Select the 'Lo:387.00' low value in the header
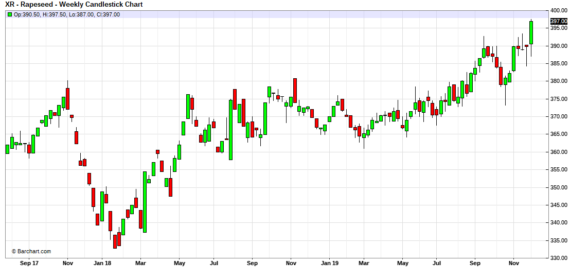This screenshot has width=570, height=279. coord(80,14)
